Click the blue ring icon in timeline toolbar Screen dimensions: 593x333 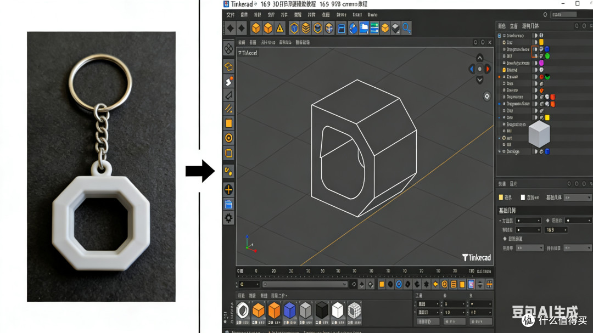(399, 284)
